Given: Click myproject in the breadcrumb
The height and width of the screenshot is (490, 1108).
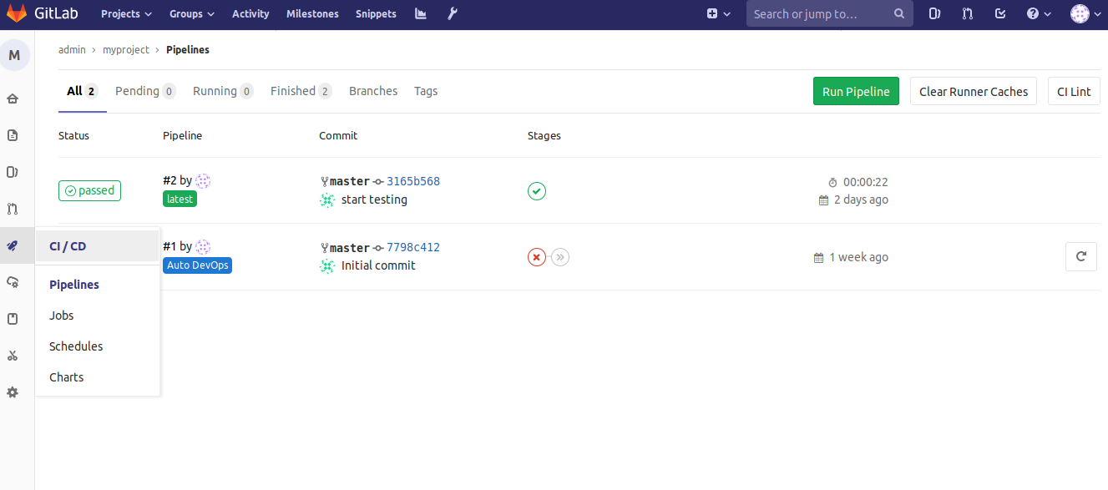Looking at the screenshot, I should [x=126, y=50].
